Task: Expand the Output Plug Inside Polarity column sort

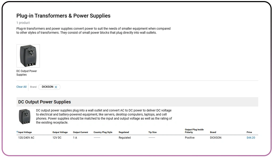Action: tap(194, 131)
